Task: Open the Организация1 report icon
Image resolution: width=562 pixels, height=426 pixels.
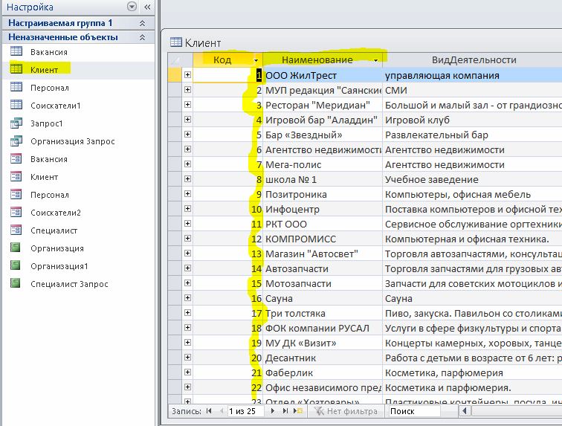Action: (x=16, y=265)
